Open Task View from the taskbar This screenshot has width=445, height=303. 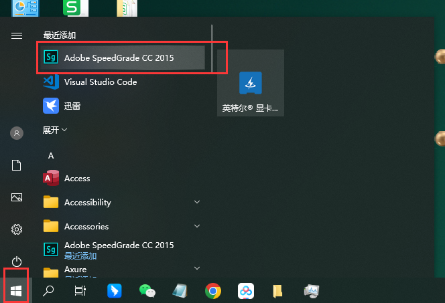80,290
